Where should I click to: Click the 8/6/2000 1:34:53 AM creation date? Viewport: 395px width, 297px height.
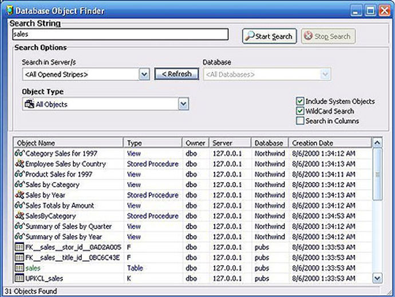click(323, 216)
